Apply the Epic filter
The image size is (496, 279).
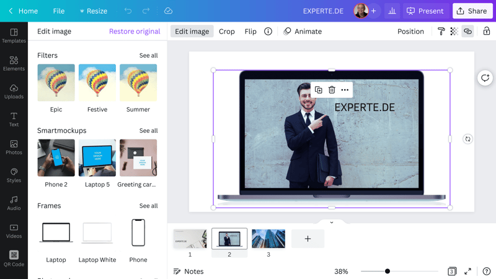(56, 83)
